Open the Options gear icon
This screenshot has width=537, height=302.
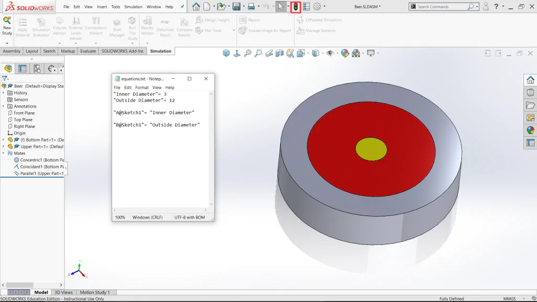(317, 6)
